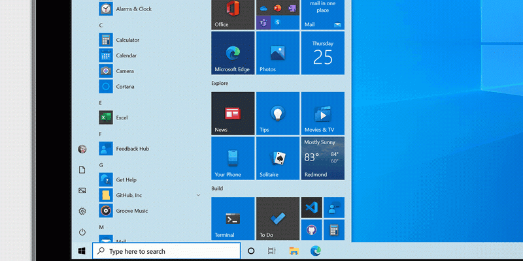This screenshot has width=523, height=261.
Task: Click the letter C group header
Action: point(101,25)
